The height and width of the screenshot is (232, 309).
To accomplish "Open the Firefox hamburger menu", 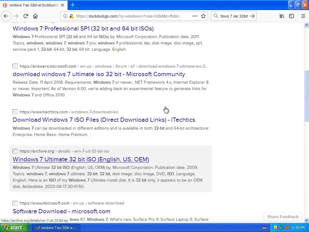I will [x=303, y=16].
